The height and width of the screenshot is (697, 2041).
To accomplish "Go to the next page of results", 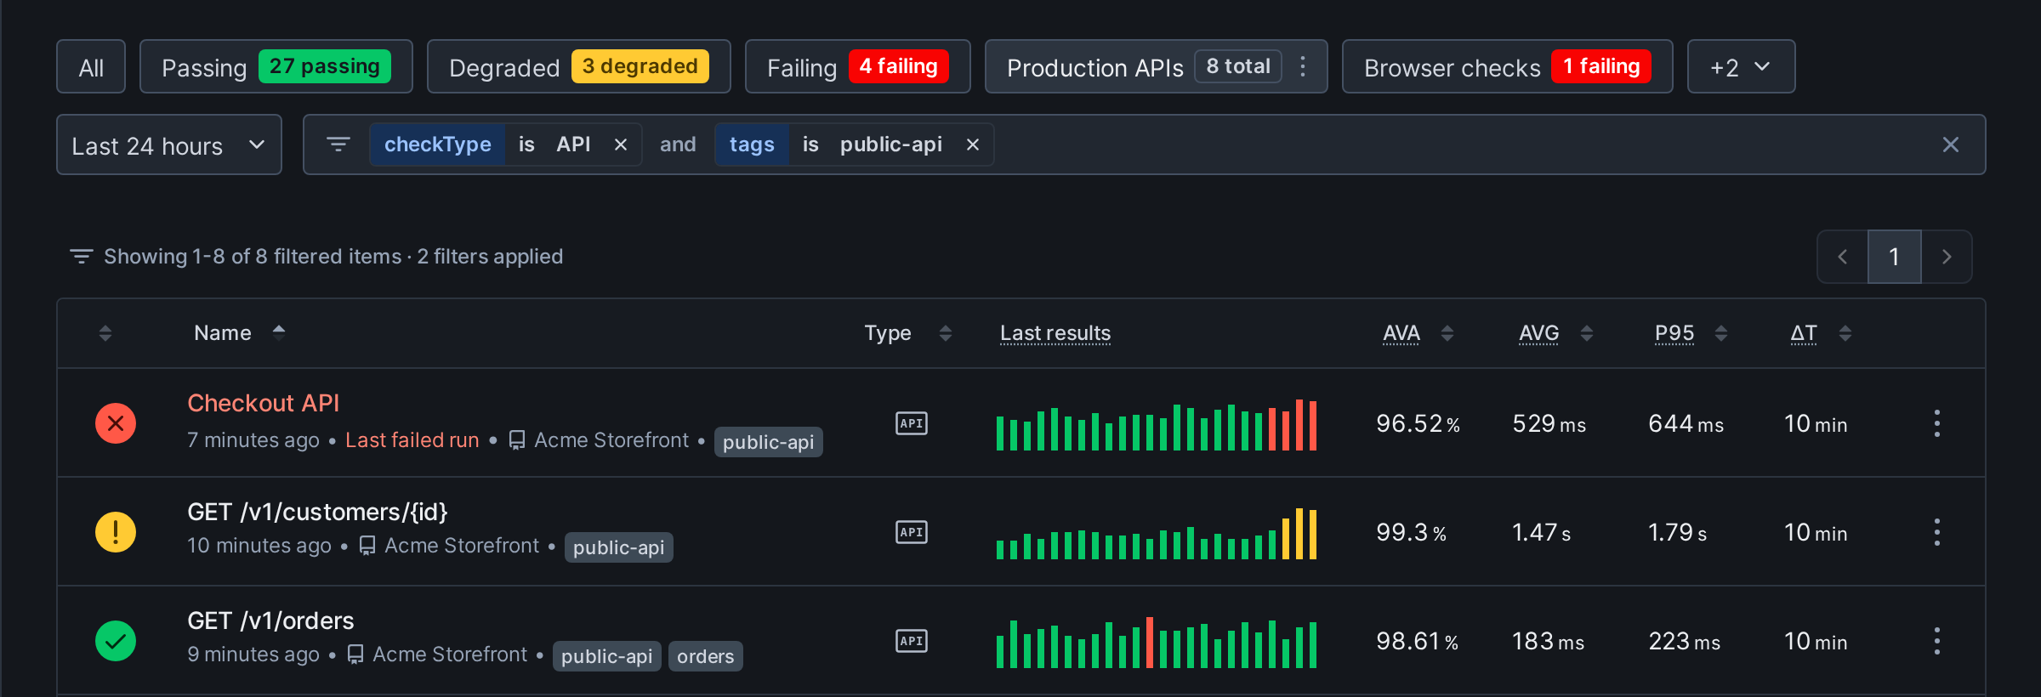I will pyautogui.click(x=1947, y=257).
